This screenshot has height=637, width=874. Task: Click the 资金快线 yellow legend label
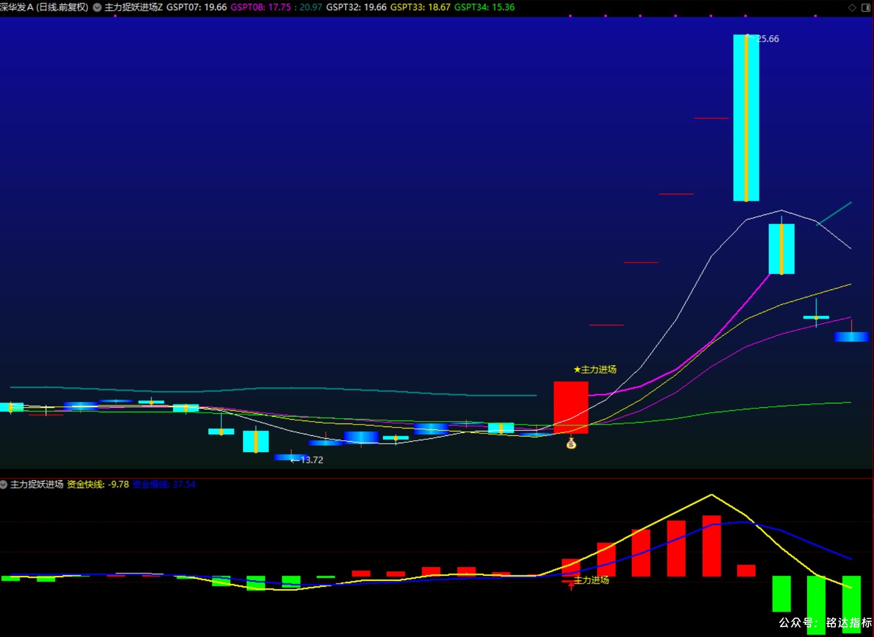[98, 484]
